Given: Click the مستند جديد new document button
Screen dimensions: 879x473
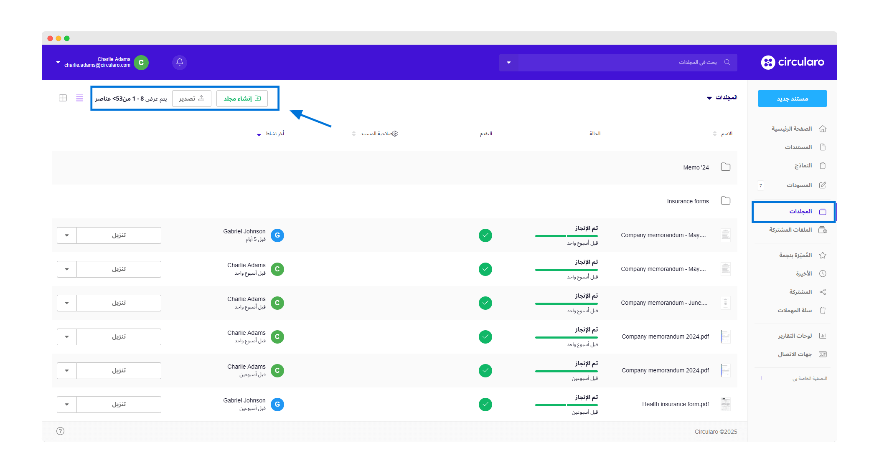Looking at the screenshot, I should coord(792,99).
